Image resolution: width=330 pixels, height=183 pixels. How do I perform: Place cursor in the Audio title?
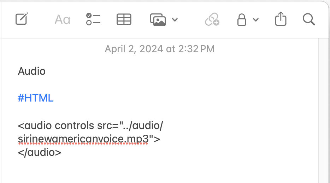[31, 71]
